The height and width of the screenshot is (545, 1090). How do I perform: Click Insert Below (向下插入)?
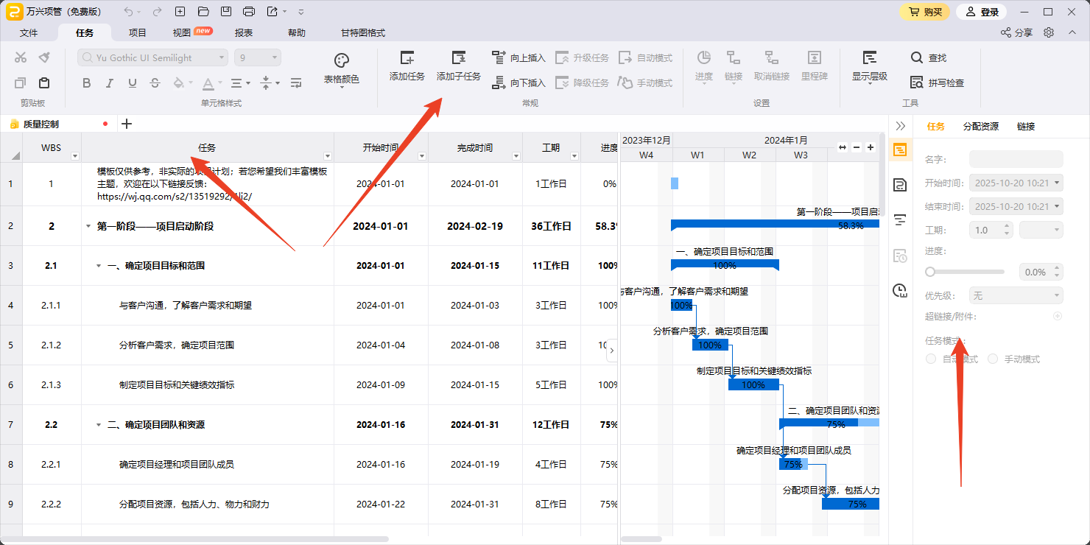click(x=518, y=83)
